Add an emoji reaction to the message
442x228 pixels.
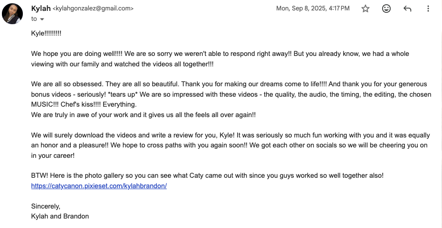coord(386,9)
